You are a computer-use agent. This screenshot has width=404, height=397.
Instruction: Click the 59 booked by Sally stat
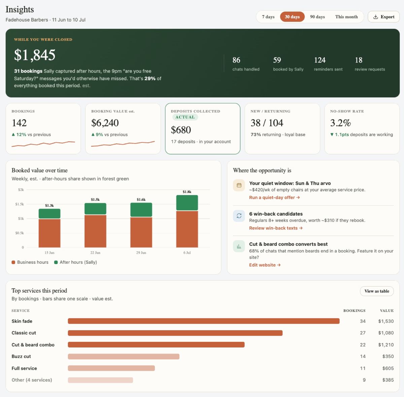pyautogui.click(x=288, y=64)
